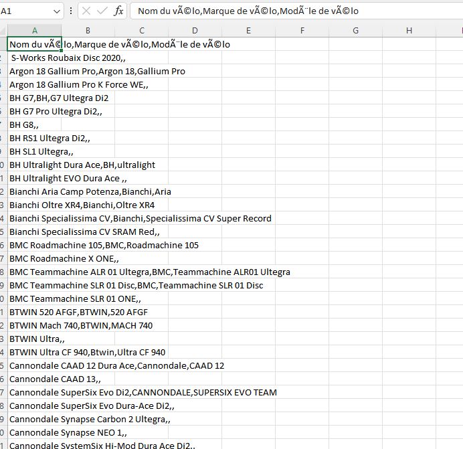Select Bianchi Specialissima CV Super Record cell

[35, 218]
